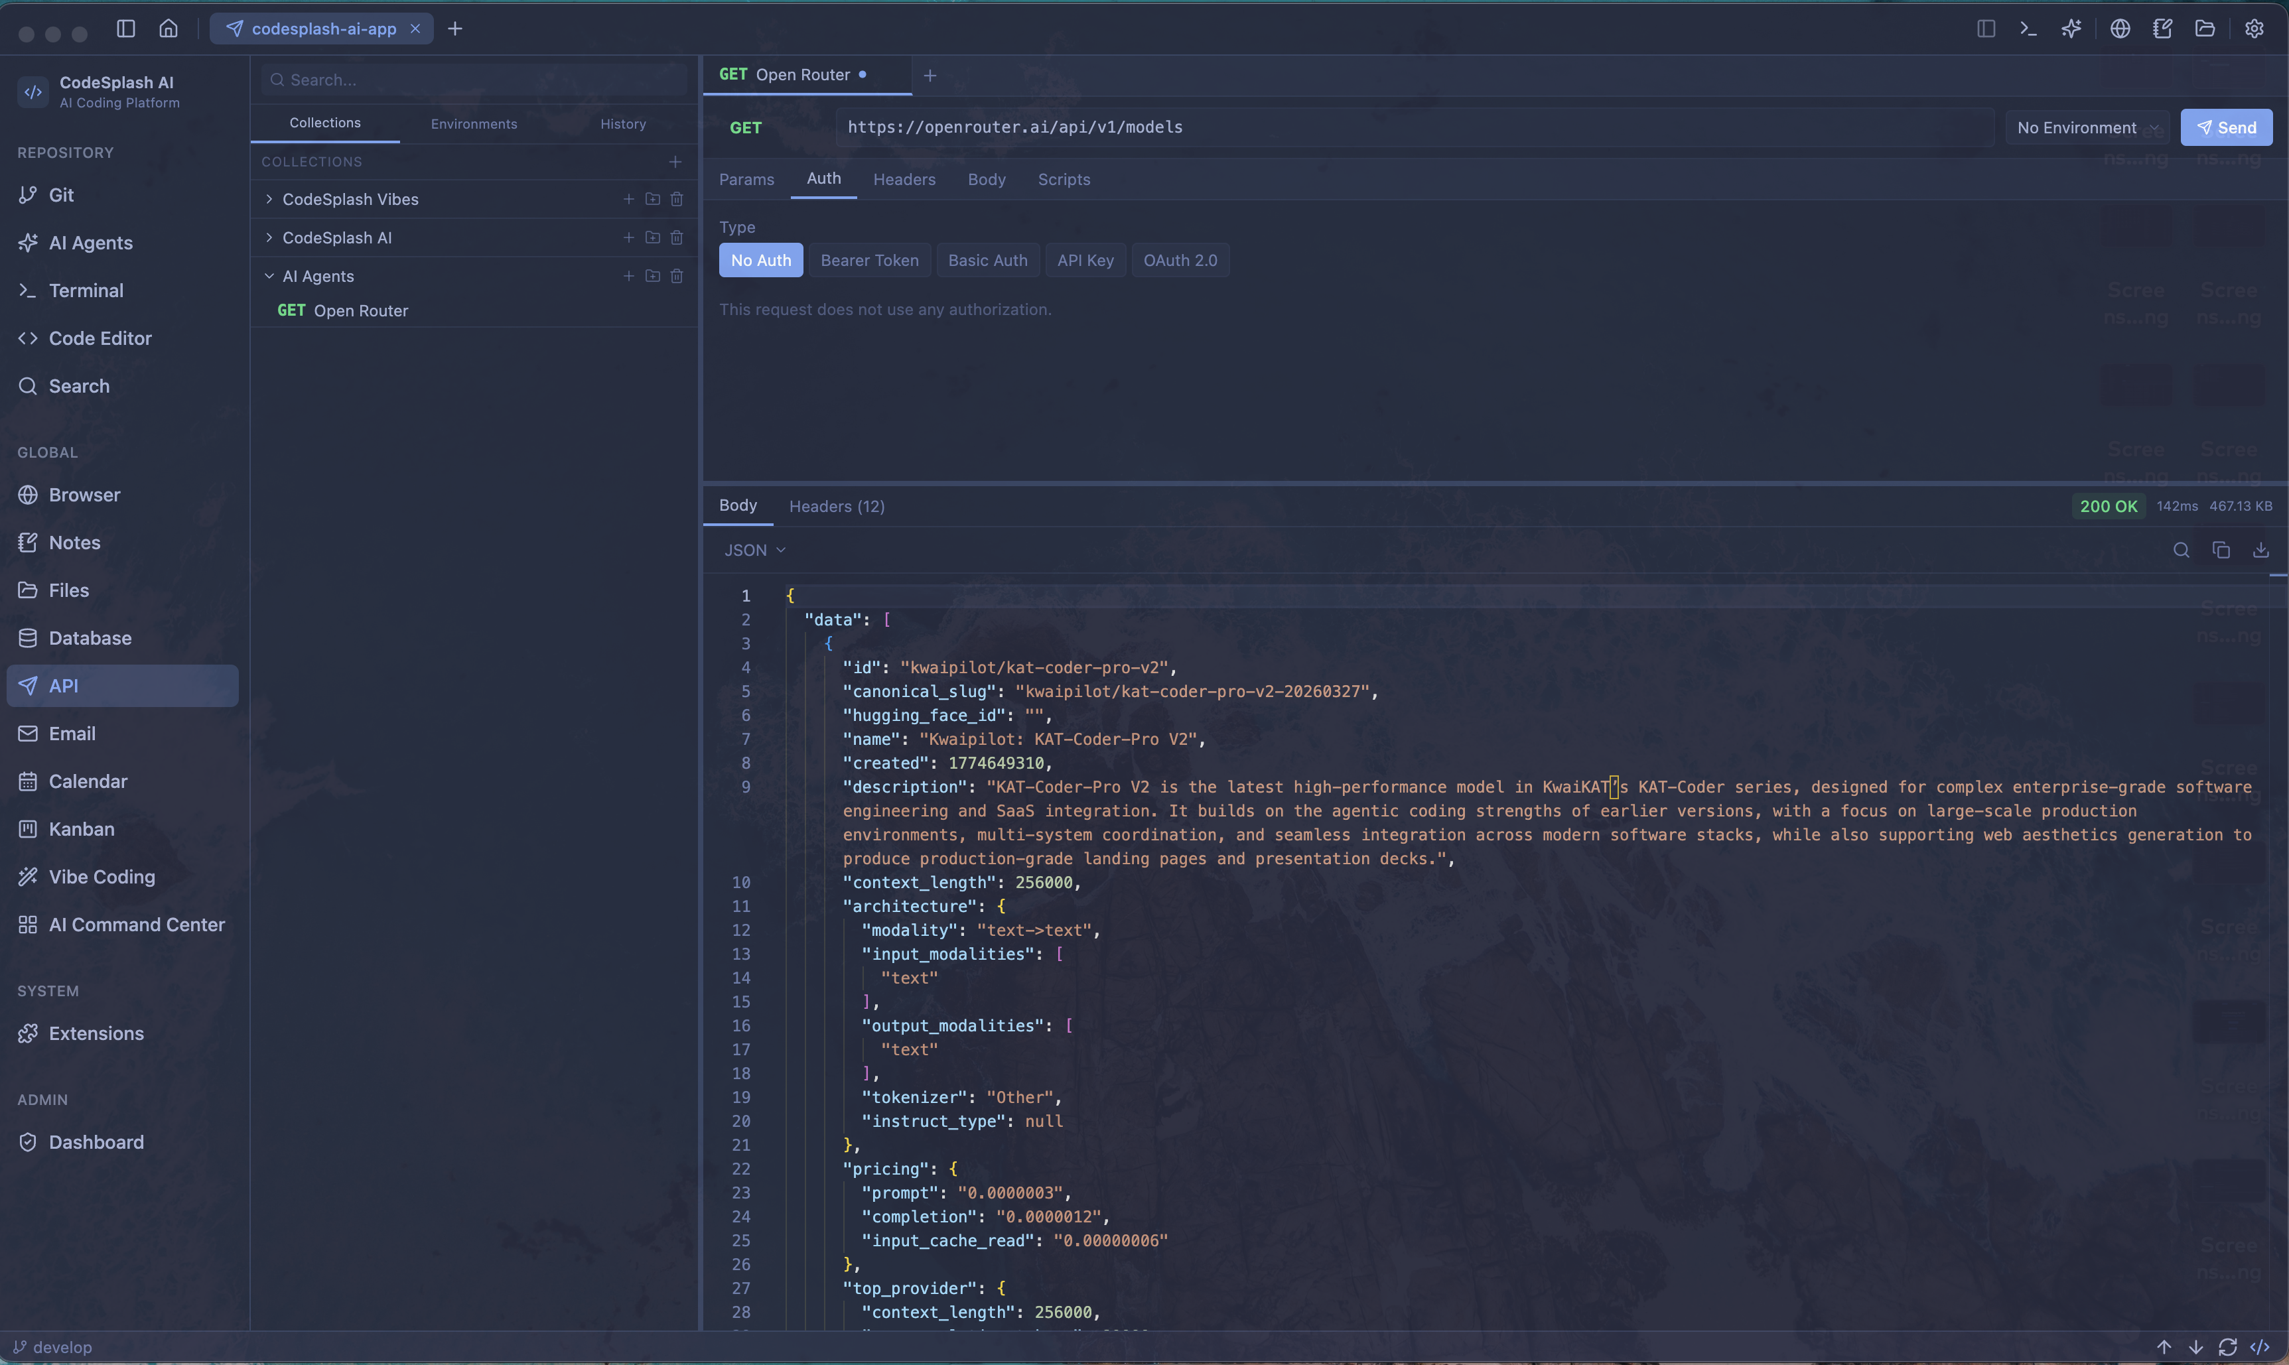This screenshot has width=2289, height=1365.
Task: Switch to the Headers request tab
Action: 904,179
